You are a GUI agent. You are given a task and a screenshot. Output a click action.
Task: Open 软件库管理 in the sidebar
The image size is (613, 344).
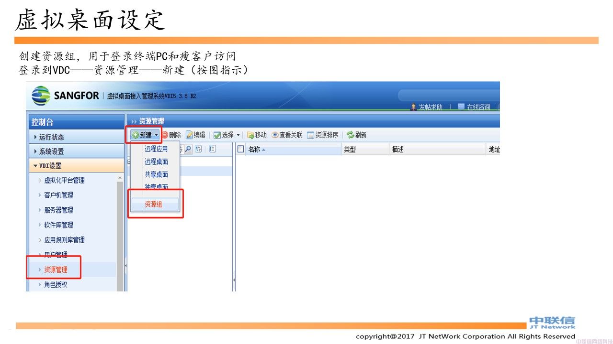(58, 225)
